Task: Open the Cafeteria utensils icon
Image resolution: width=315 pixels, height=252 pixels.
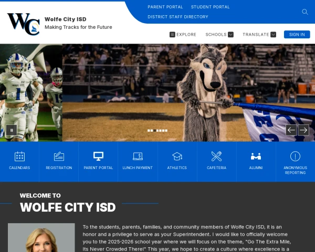Action: tap(216, 156)
